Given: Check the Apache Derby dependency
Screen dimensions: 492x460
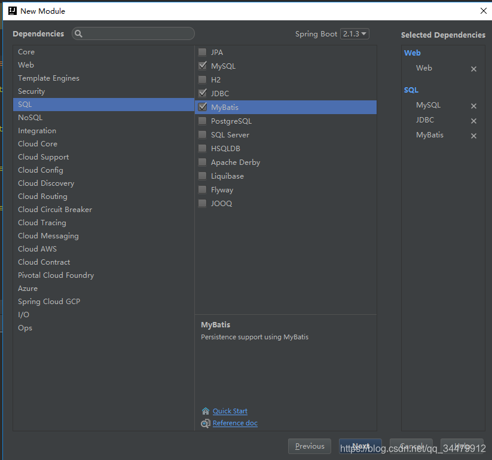Looking at the screenshot, I should (x=203, y=162).
